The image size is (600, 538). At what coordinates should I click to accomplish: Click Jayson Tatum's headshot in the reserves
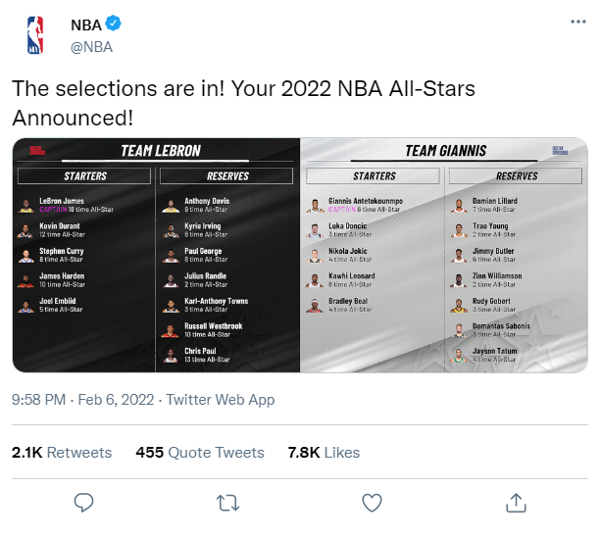point(459,355)
